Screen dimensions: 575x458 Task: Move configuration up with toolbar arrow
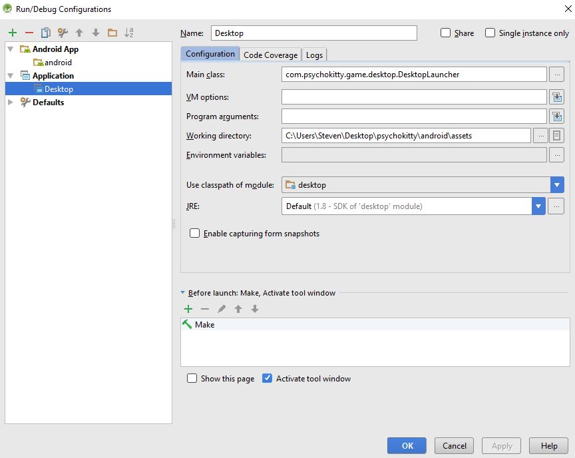(79, 33)
